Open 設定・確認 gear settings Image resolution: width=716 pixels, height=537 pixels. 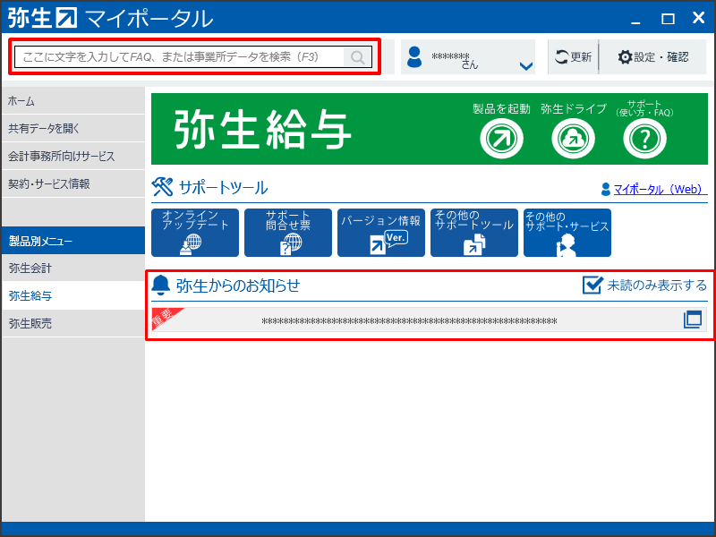click(653, 57)
